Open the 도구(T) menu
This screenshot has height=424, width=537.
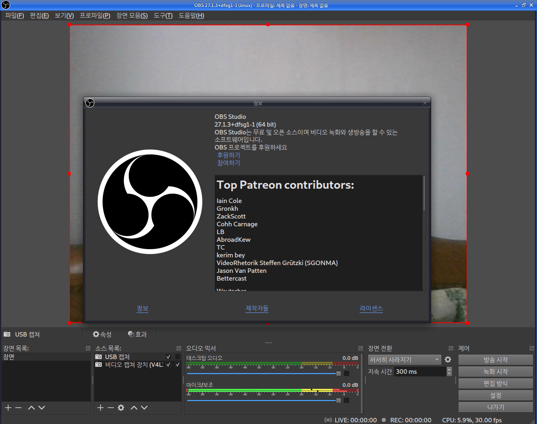(163, 16)
